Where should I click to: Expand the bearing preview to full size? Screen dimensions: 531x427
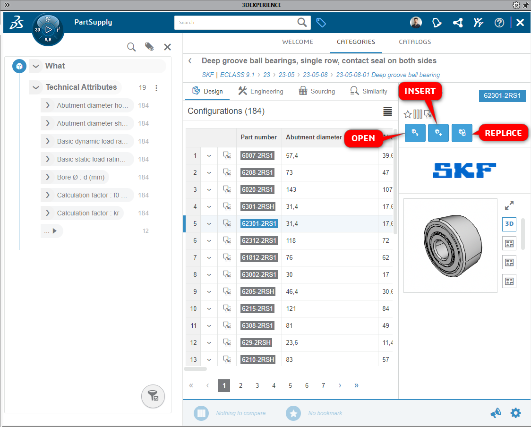(x=509, y=205)
